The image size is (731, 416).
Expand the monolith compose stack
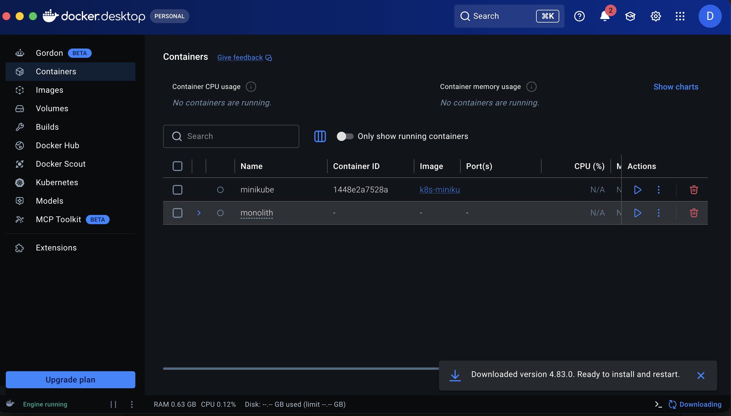coord(199,213)
